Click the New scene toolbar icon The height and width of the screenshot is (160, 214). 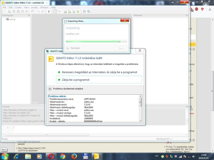[5, 11]
